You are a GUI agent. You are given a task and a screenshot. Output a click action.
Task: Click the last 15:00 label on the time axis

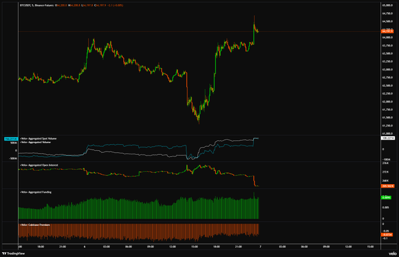point(370,246)
